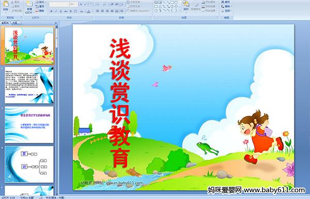
Task: Click the Convert to SmartArt button
Action: point(139,11)
